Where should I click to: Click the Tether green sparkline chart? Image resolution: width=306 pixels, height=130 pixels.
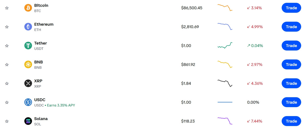225,45
